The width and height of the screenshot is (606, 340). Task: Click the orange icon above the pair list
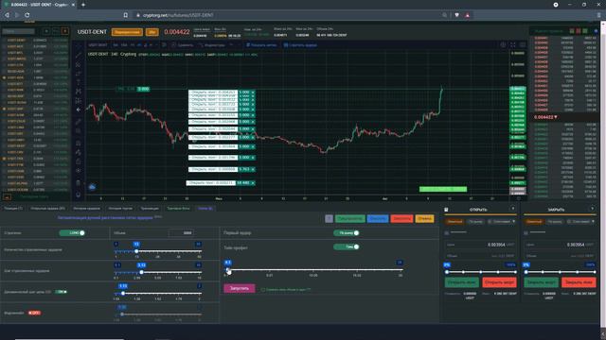click(65, 31)
